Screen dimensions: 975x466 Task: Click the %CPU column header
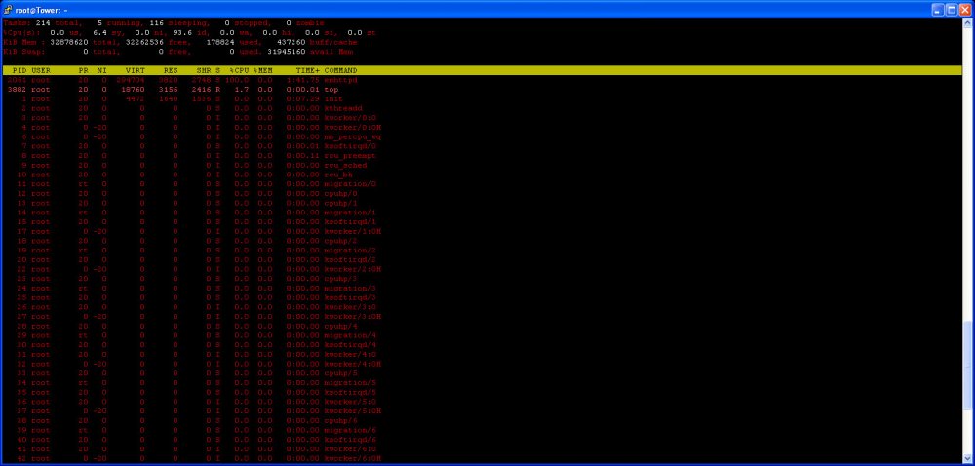pyautogui.click(x=239, y=70)
